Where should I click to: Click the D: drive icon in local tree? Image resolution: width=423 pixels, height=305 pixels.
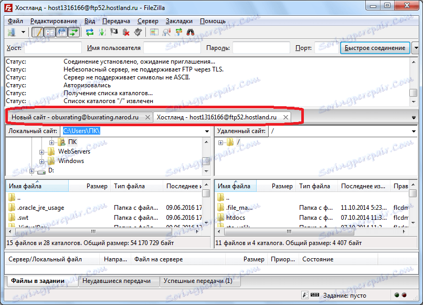41,171
